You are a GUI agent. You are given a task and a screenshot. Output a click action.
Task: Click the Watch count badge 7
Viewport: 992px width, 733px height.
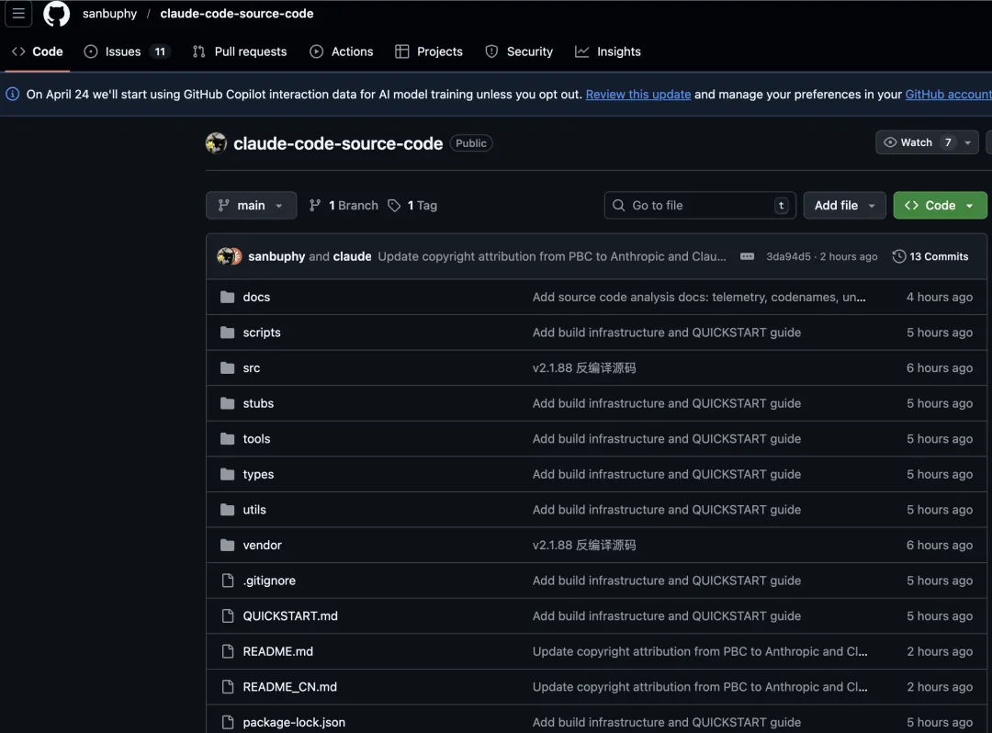pyautogui.click(x=948, y=142)
